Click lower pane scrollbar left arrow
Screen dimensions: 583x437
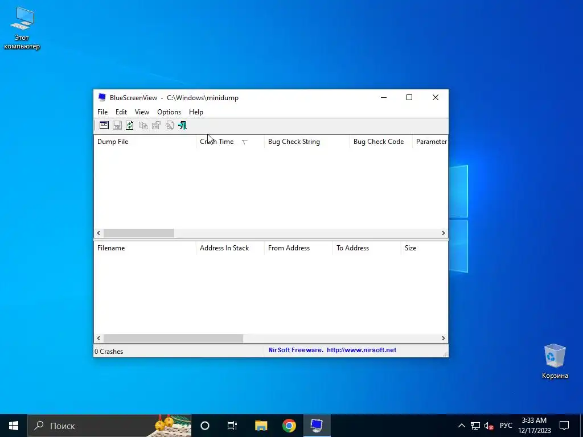(x=98, y=338)
